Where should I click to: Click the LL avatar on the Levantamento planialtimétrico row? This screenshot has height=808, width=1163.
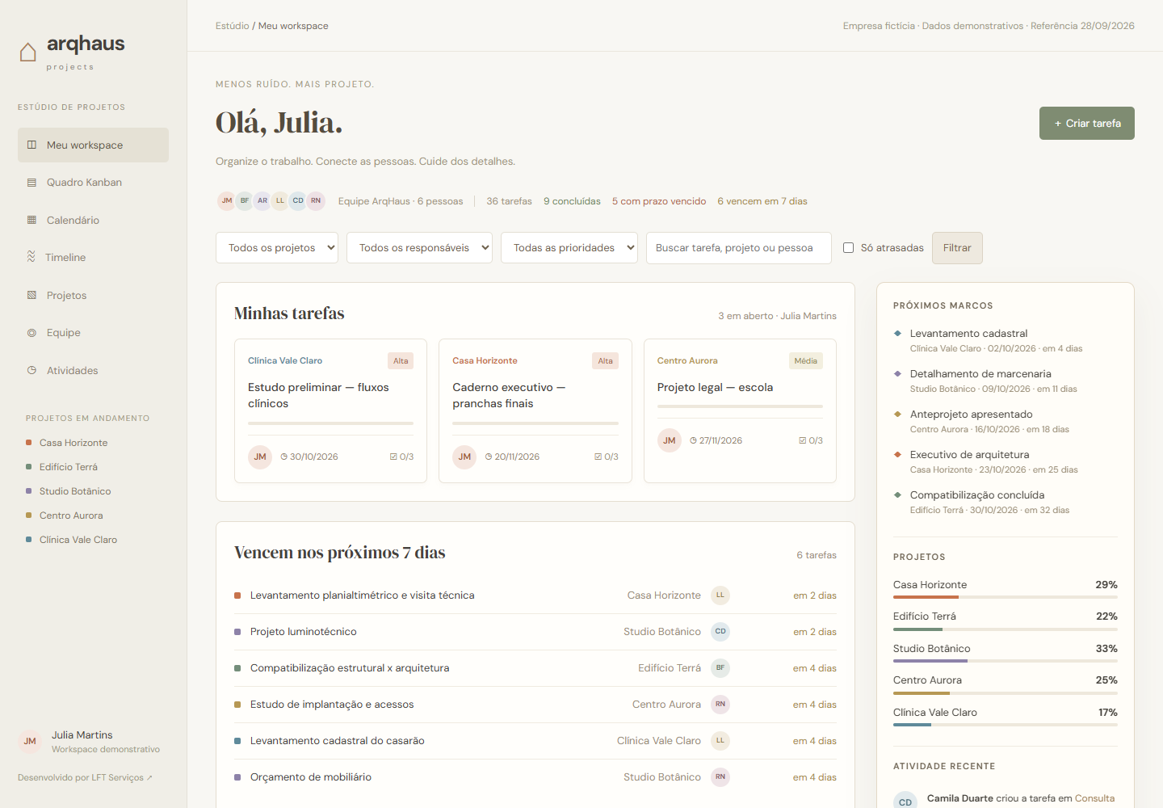click(720, 595)
